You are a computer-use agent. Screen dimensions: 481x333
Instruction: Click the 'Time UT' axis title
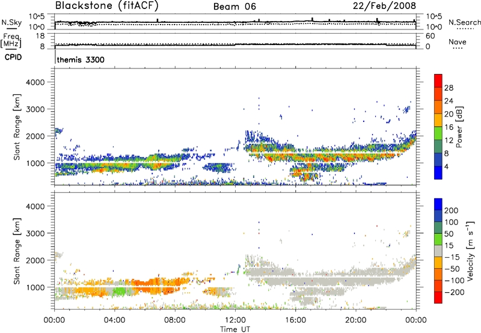tap(235, 329)
